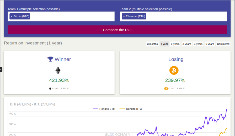Click the Ethereum (ETH) selected tag

[x=134, y=16]
